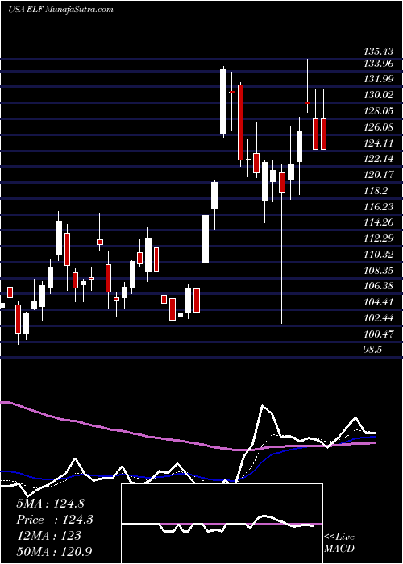403x564 pixels.
Task: Click the 102.44 price axis label
Action: click(x=379, y=318)
